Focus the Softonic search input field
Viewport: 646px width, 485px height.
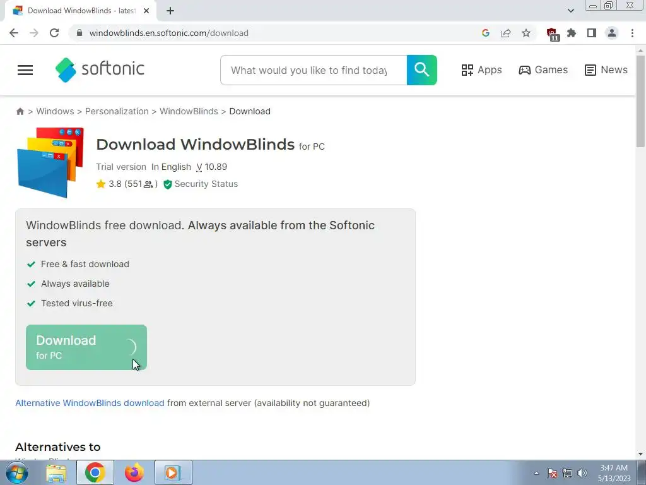coord(314,70)
